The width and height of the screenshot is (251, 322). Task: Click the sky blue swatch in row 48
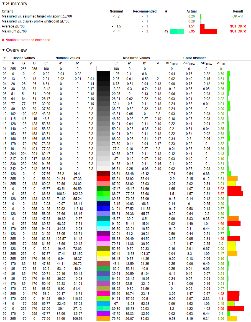point(103,303)
